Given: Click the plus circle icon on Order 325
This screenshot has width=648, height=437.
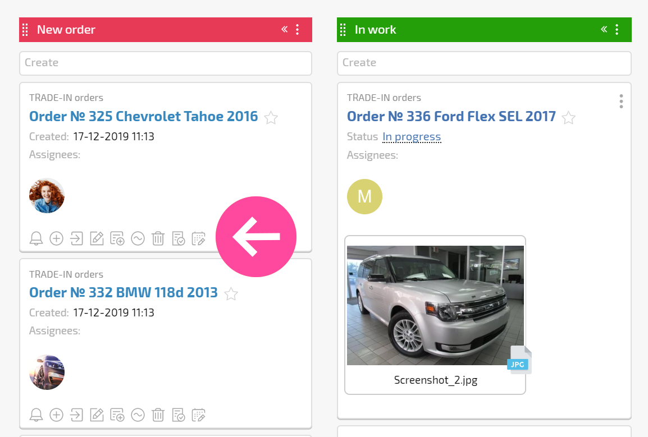Looking at the screenshot, I should [57, 238].
